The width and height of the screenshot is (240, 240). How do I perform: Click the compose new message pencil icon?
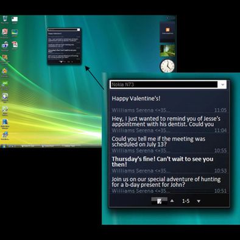160,201
